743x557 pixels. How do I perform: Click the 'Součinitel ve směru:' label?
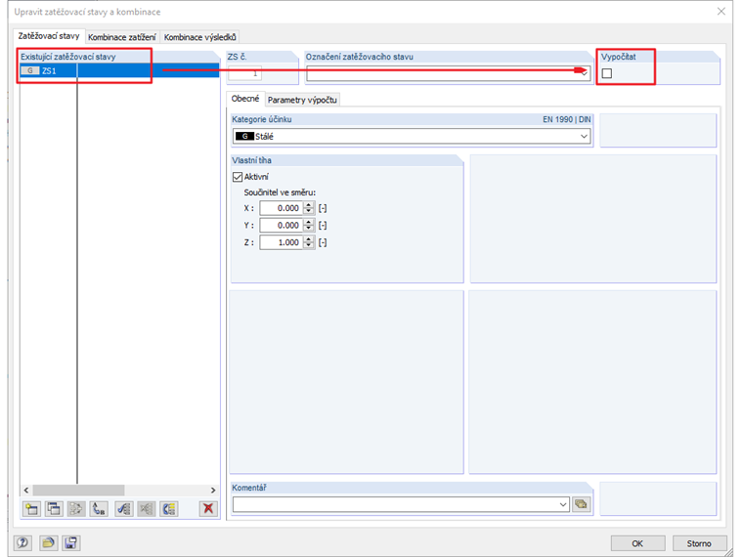pyautogui.click(x=280, y=193)
